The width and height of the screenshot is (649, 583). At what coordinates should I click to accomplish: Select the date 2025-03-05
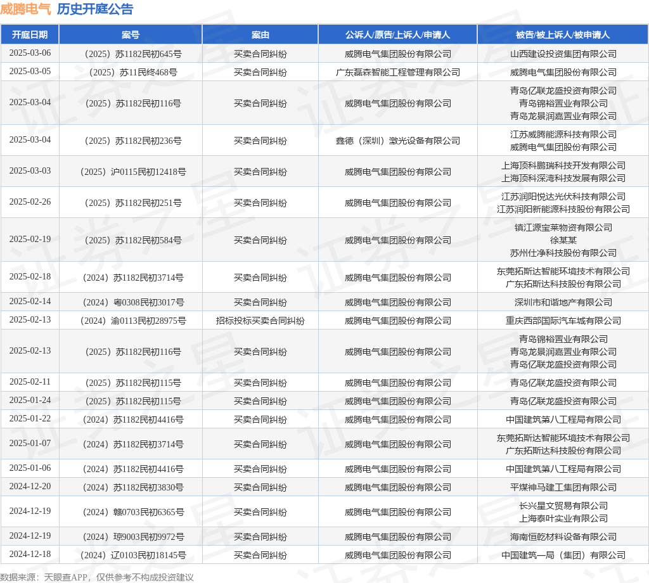point(30,72)
